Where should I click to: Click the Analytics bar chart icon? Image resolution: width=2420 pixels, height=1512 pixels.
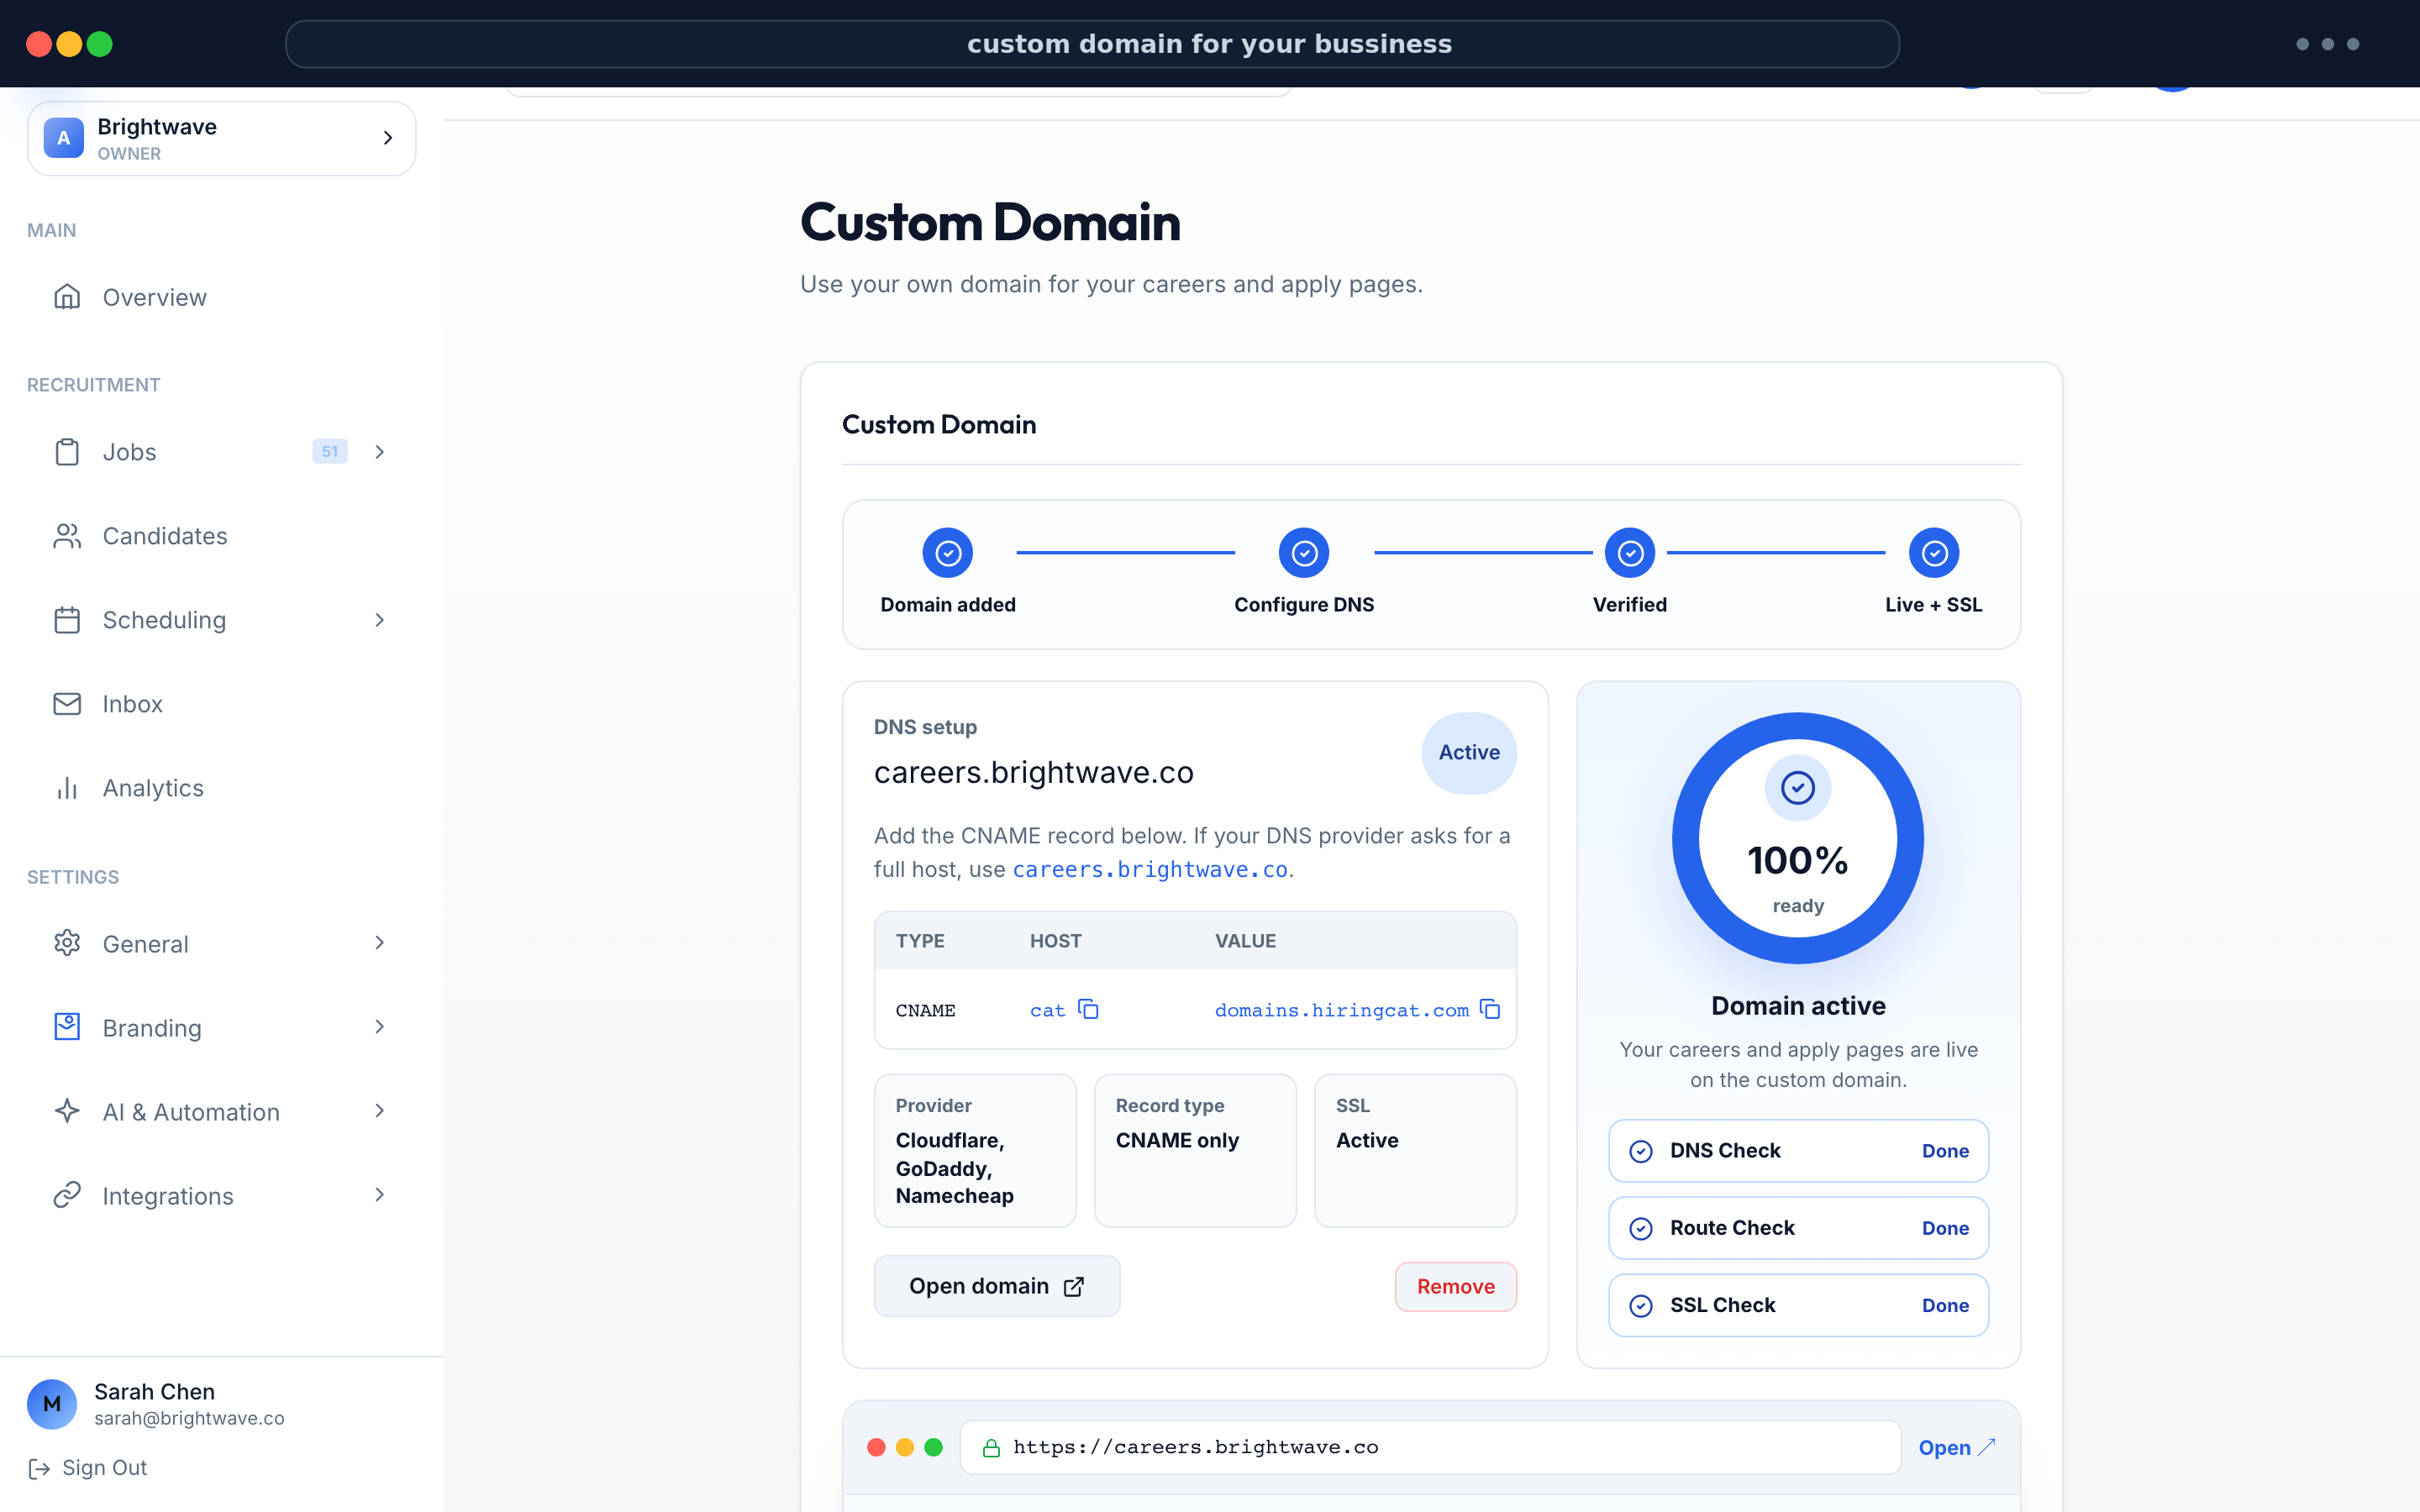(67, 788)
